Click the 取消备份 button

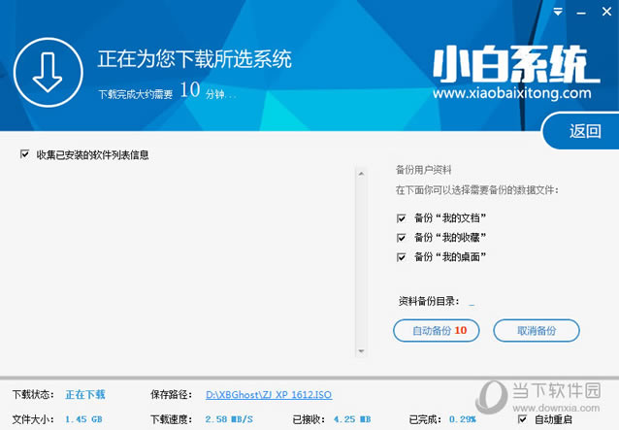click(x=536, y=331)
